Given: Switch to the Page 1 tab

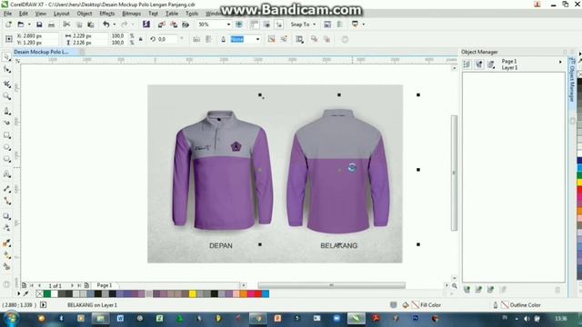Looking at the screenshot, I should tap(105, 285).
